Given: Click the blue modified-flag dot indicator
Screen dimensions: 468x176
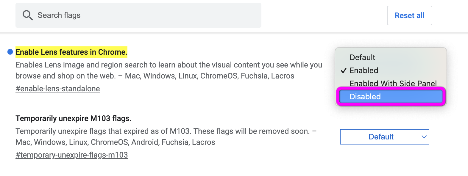Looking at the screenshot, I should click(10, 52).
